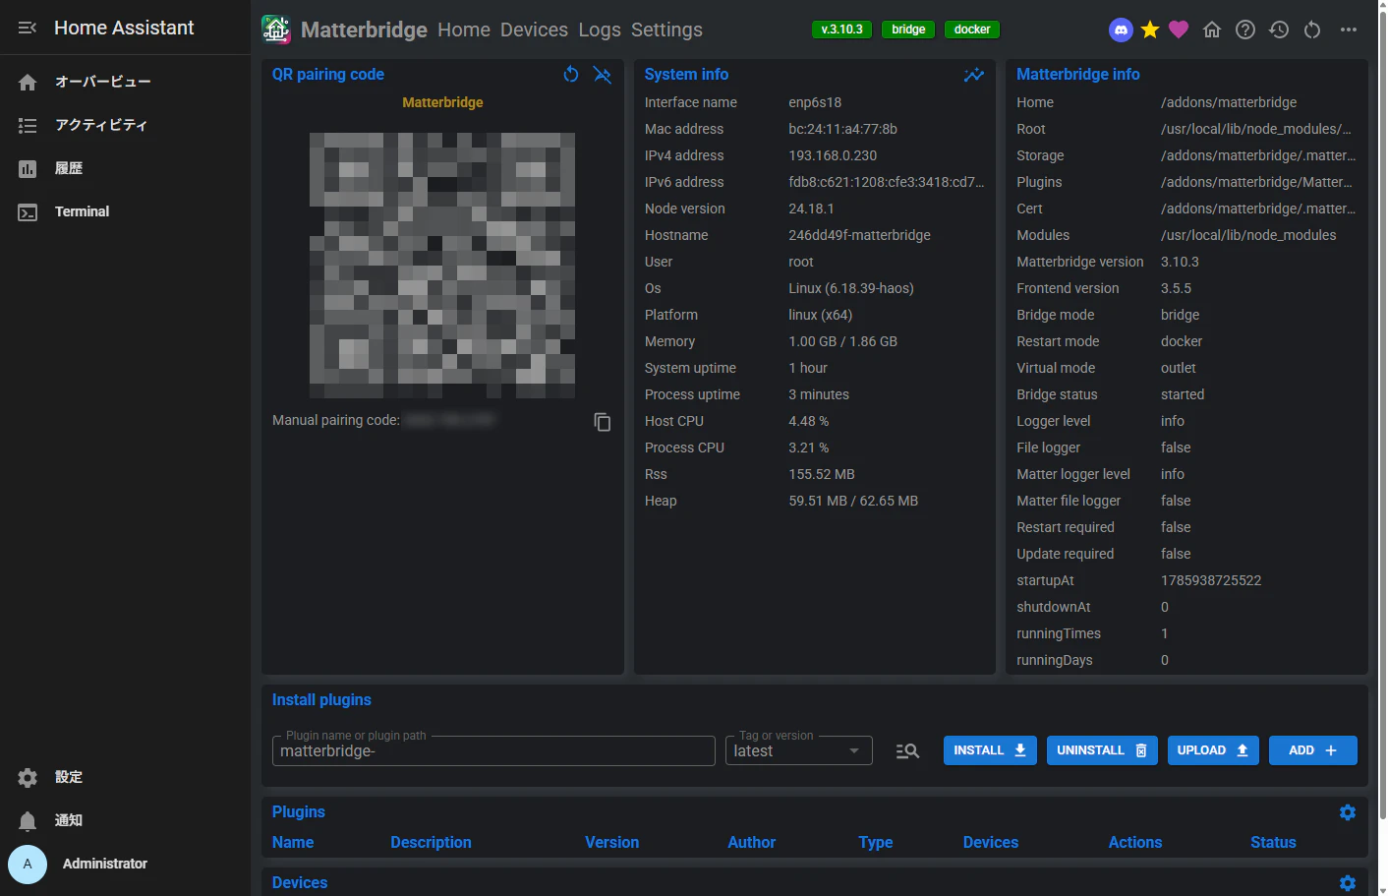Click the アクティビティ list icon
Viewport: 1388px width, 896px height.
[28, 125]
